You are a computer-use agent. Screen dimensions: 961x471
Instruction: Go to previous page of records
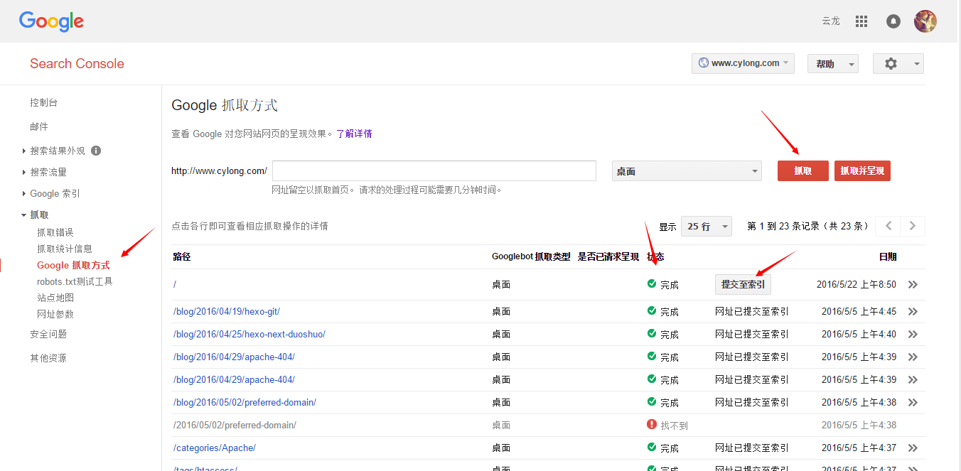click(x=888, y=227)
